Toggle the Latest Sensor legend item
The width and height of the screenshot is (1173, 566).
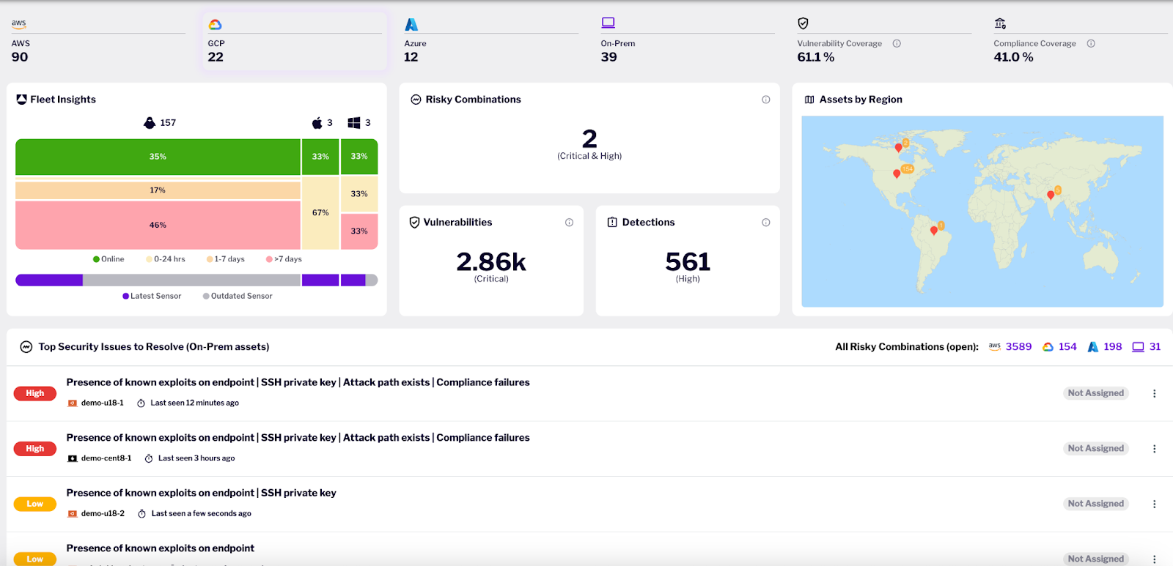click(152, 296)
